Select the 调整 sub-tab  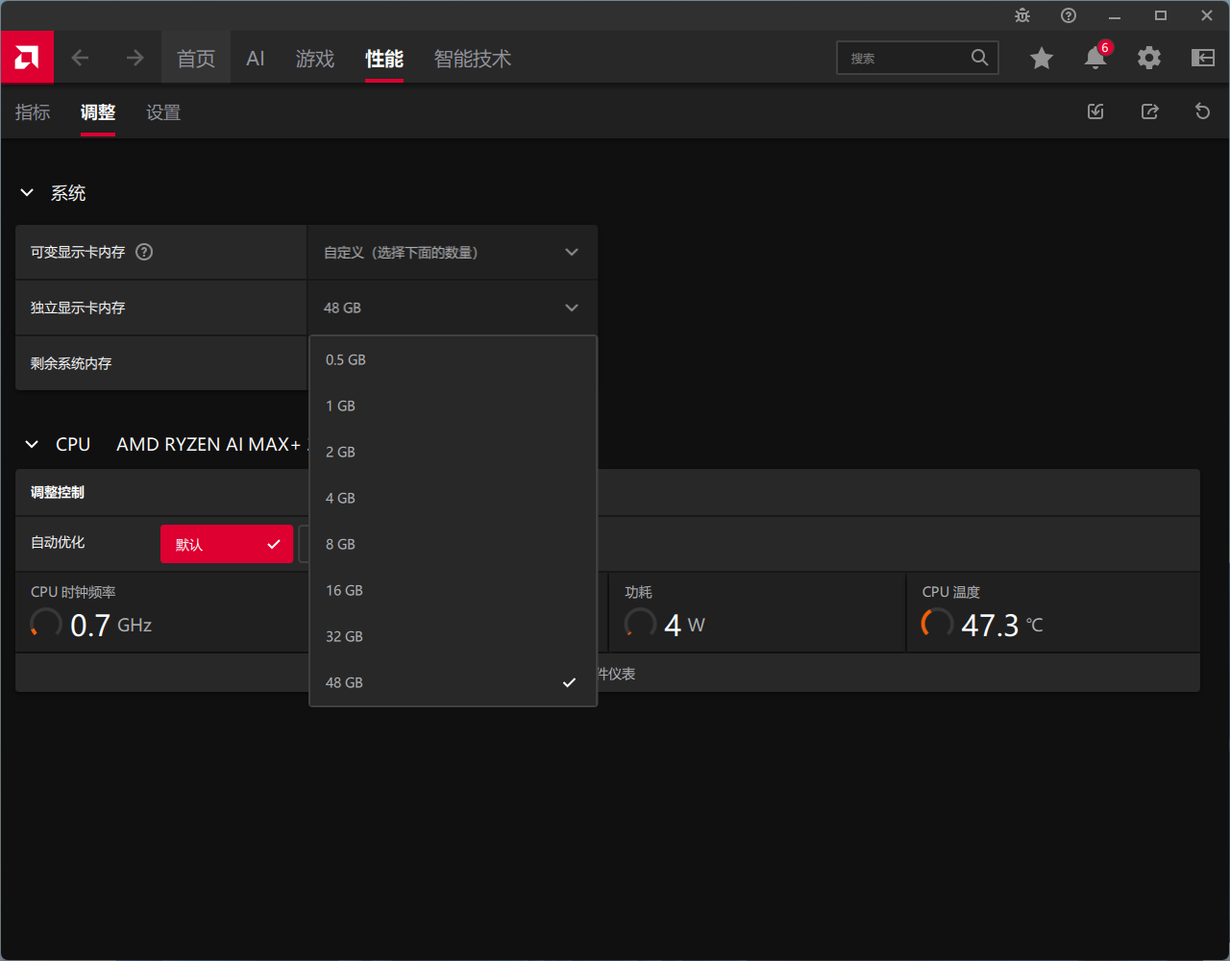[x=98, y=112]
